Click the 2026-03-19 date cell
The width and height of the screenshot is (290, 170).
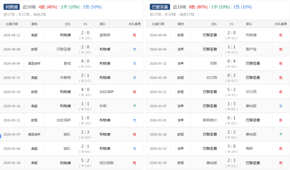coord(12,92)
